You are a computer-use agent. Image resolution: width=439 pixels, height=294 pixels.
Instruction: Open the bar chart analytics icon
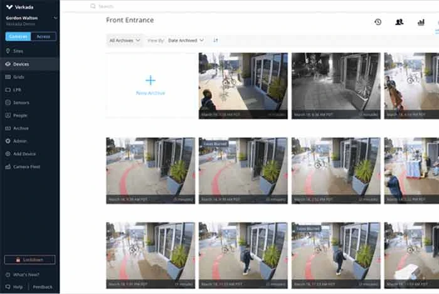(x=421, y=22)
